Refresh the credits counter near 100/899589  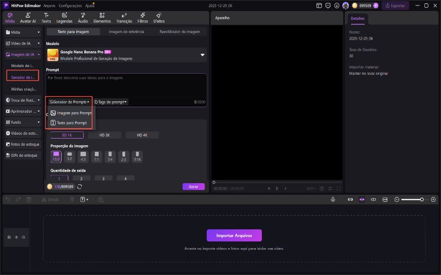(79, 186)
